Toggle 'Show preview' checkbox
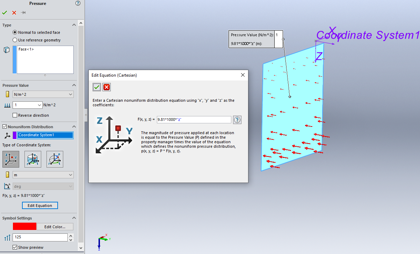 tap(15, 247)
